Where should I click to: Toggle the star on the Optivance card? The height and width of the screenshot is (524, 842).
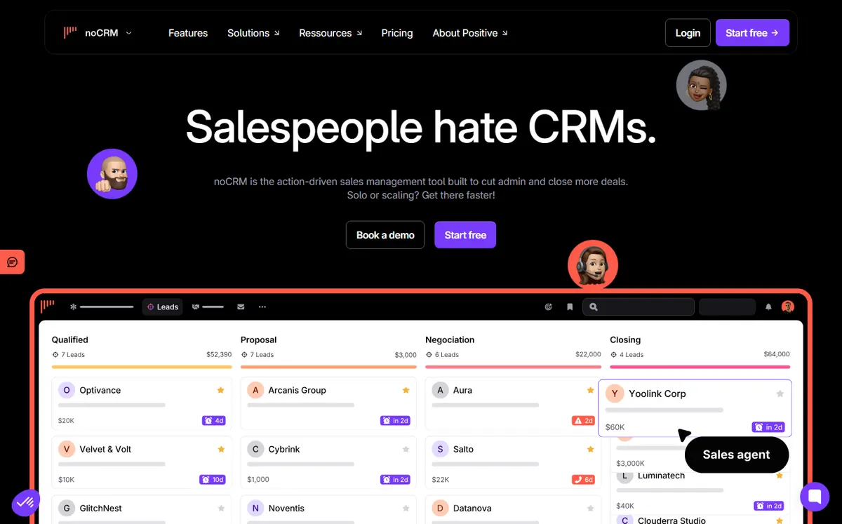(220, 390)
